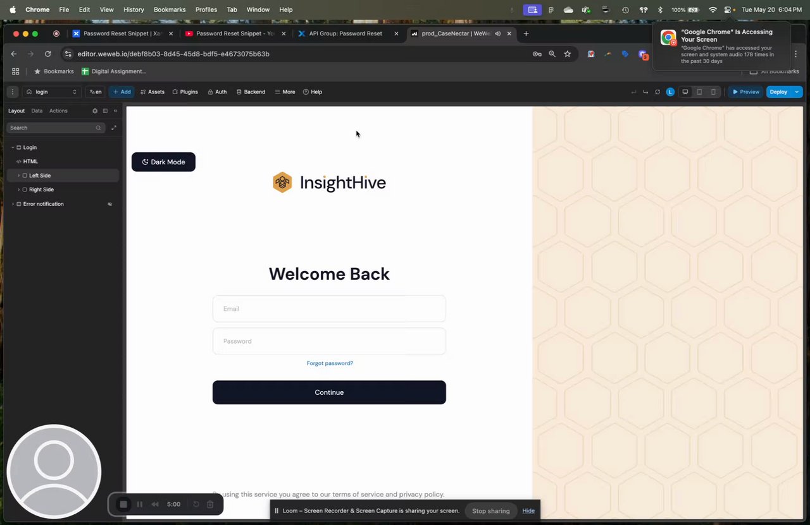The height and width of the screenshot is (525, 810).
Task: Open the More menu
Action: (x=285, y=92)
